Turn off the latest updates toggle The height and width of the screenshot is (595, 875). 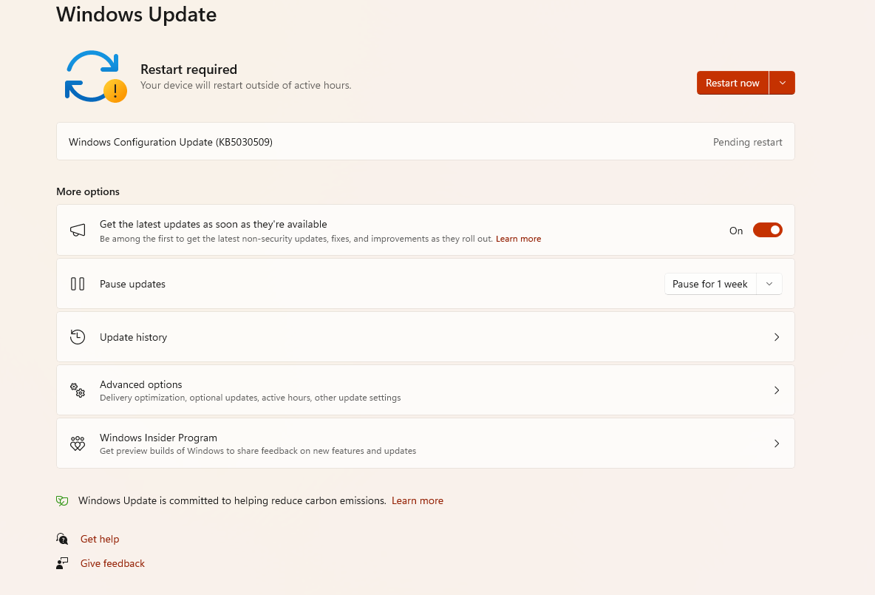[x=767, y=230]
